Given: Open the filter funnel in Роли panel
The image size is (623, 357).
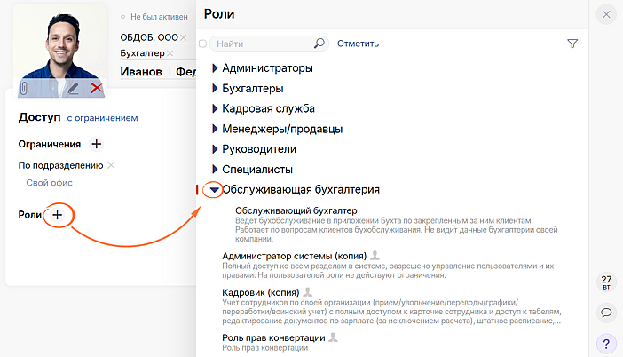Looking at the screenshot, I should [x=572, y=44].
